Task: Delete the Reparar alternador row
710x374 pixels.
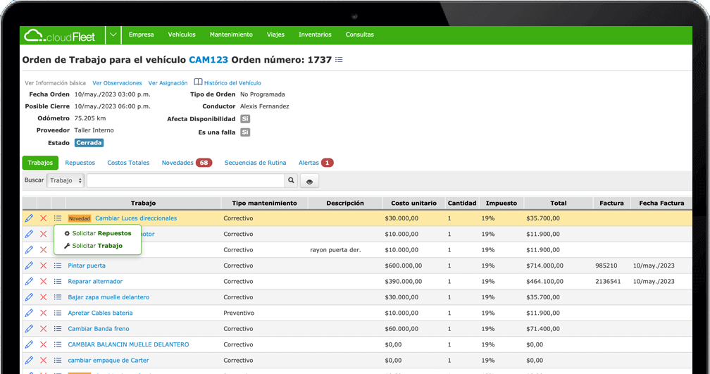Action: (x=44, y=282)
